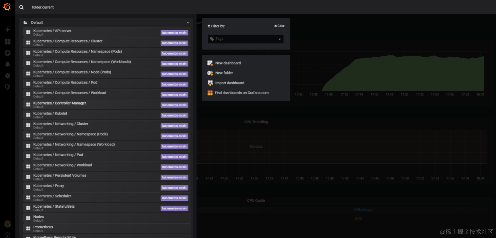This screenshot has height=238, width=496.
Task: Open the Create plus menu in sidebar
Action: point(7,30)
